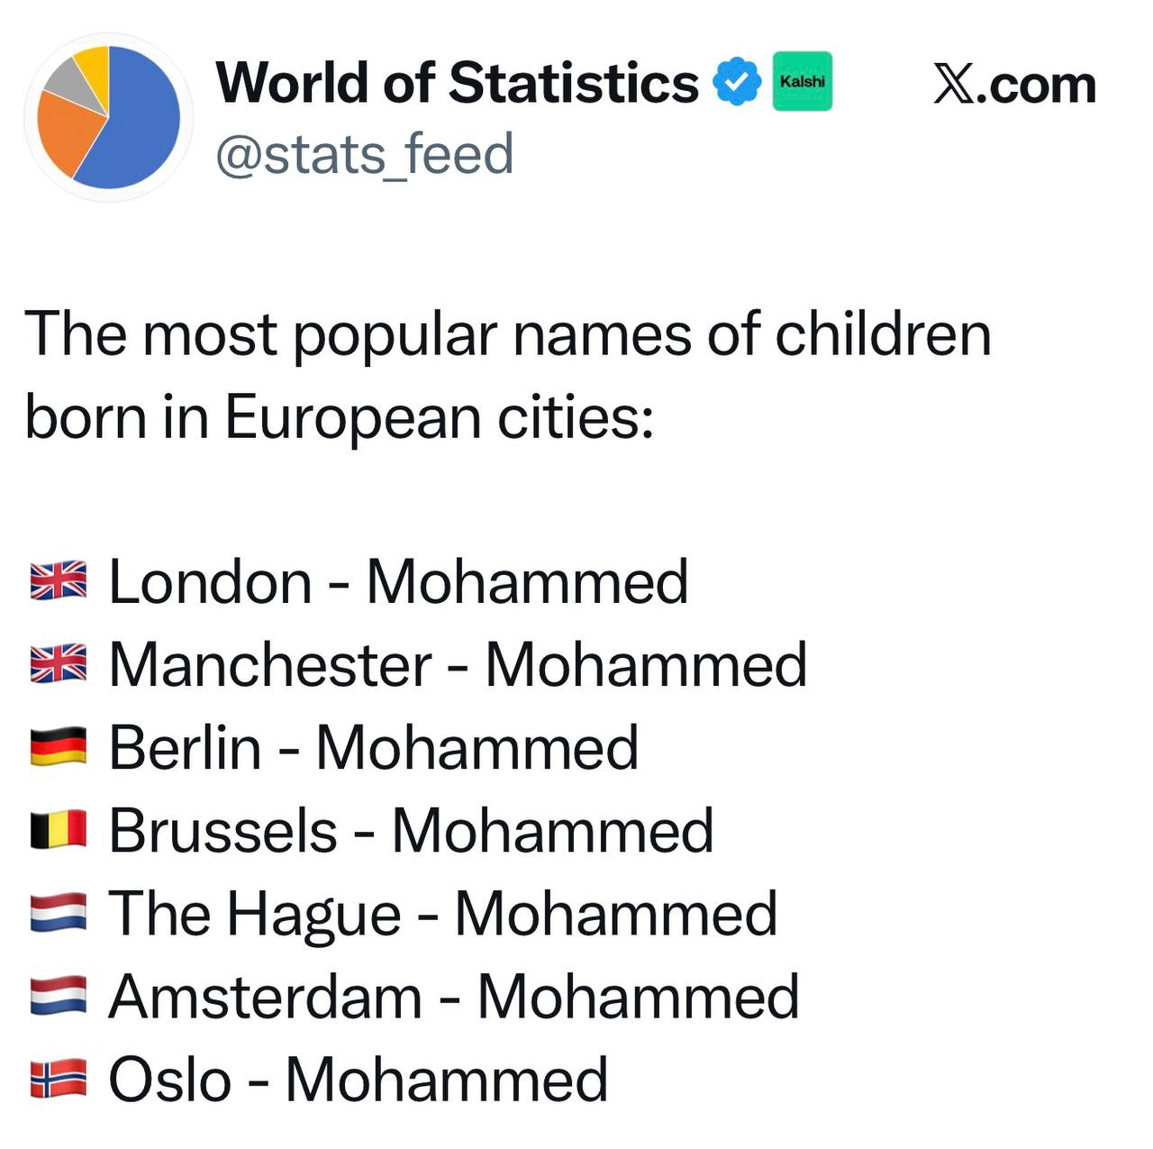This screenshot has height=1149, width=1153.
Task: Click the "Berlin - Mohammed" text
Action: tap(373, 747)
